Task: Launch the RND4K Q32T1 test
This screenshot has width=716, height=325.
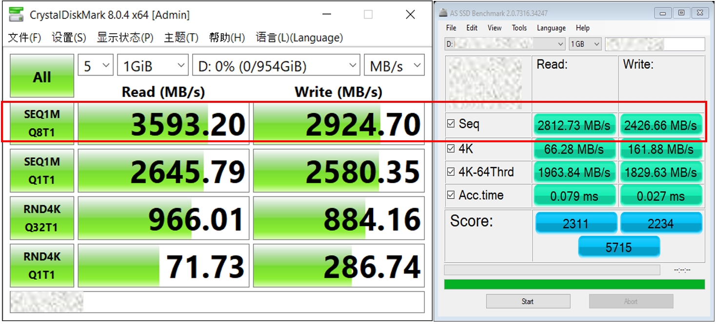Action: [42, 219]
